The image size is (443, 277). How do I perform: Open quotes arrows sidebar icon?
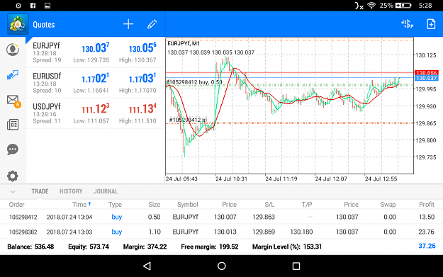pyautogui.click(x=13, y=75)
